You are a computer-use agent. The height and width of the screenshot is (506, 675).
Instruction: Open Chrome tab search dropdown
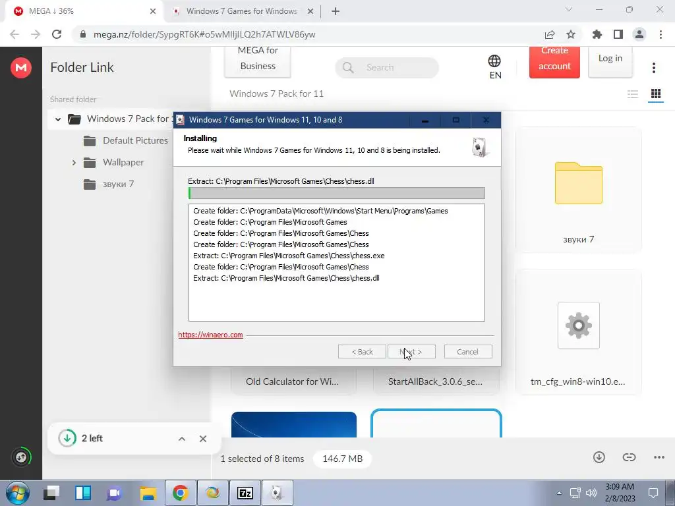tap(569, 9)
